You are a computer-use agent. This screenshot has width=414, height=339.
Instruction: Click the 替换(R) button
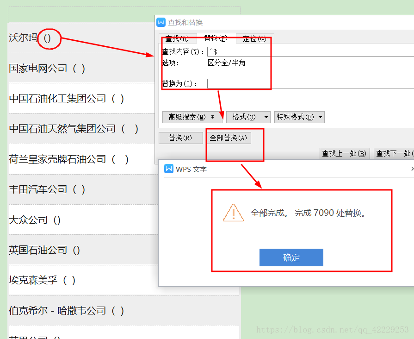click(x=180, y=138)
